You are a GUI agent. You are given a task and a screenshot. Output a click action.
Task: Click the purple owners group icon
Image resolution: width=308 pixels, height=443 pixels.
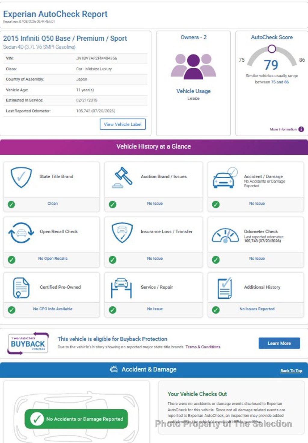tap(193, 66)
